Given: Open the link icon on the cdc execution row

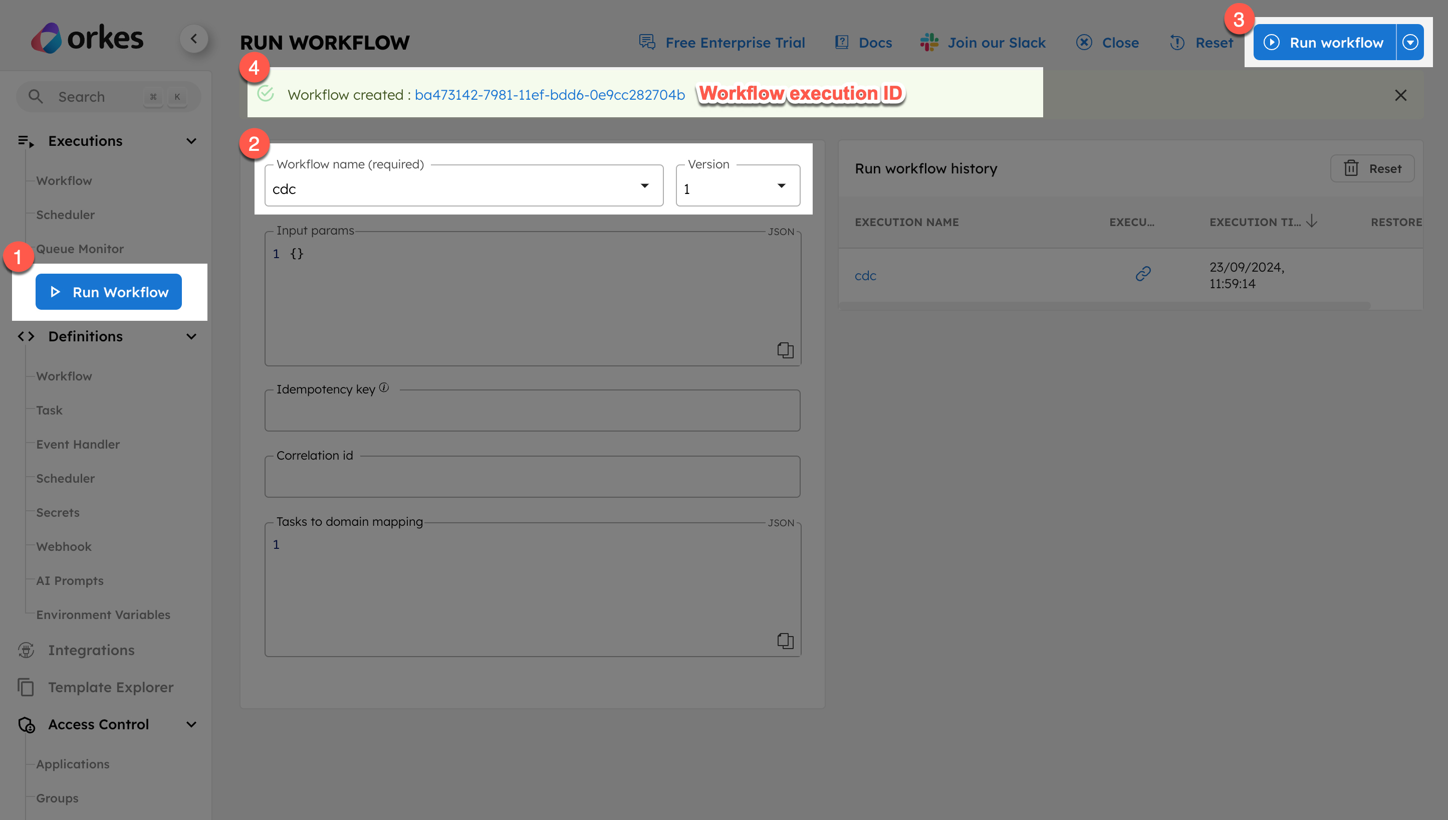Looking at the screenshot, I should tap(1143, 274).
